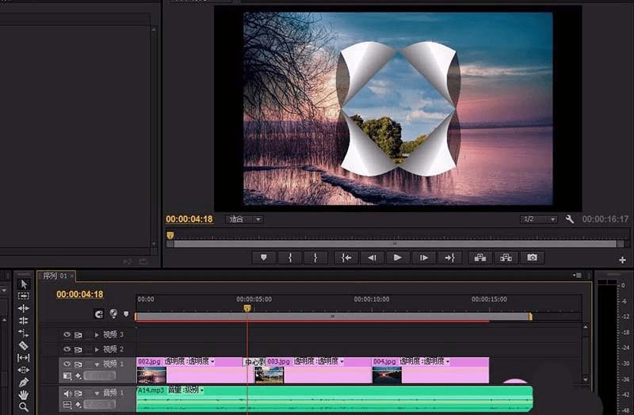Choose the Zoom magnifier tool
Image resolution: width=634 pixels, height=415 pixels.
click(x=24, y=407)
